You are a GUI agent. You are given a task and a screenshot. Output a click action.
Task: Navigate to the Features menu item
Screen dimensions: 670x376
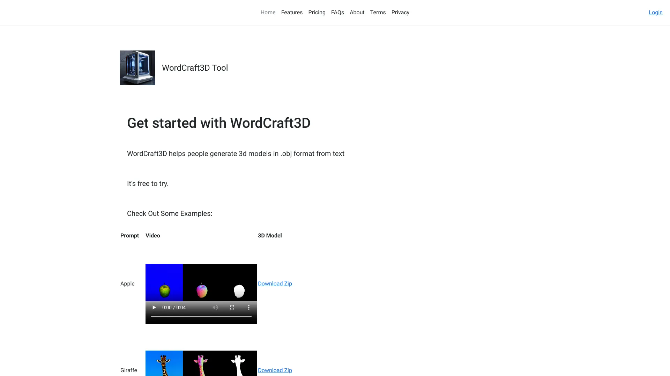click(x=292, y=13)
